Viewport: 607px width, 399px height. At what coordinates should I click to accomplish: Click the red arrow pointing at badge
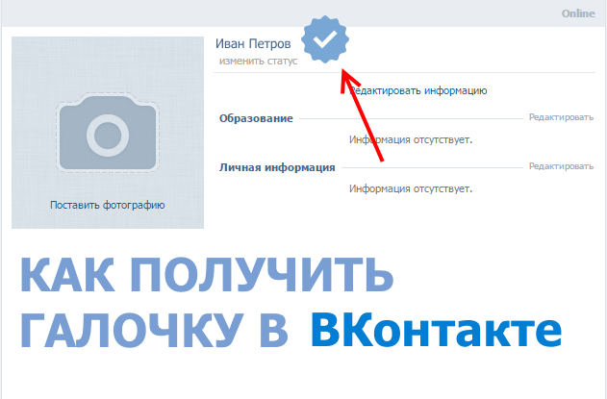[359, 115]
